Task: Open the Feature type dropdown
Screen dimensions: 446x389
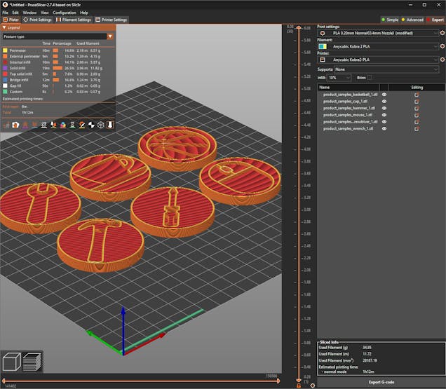Action: (58, 36)
